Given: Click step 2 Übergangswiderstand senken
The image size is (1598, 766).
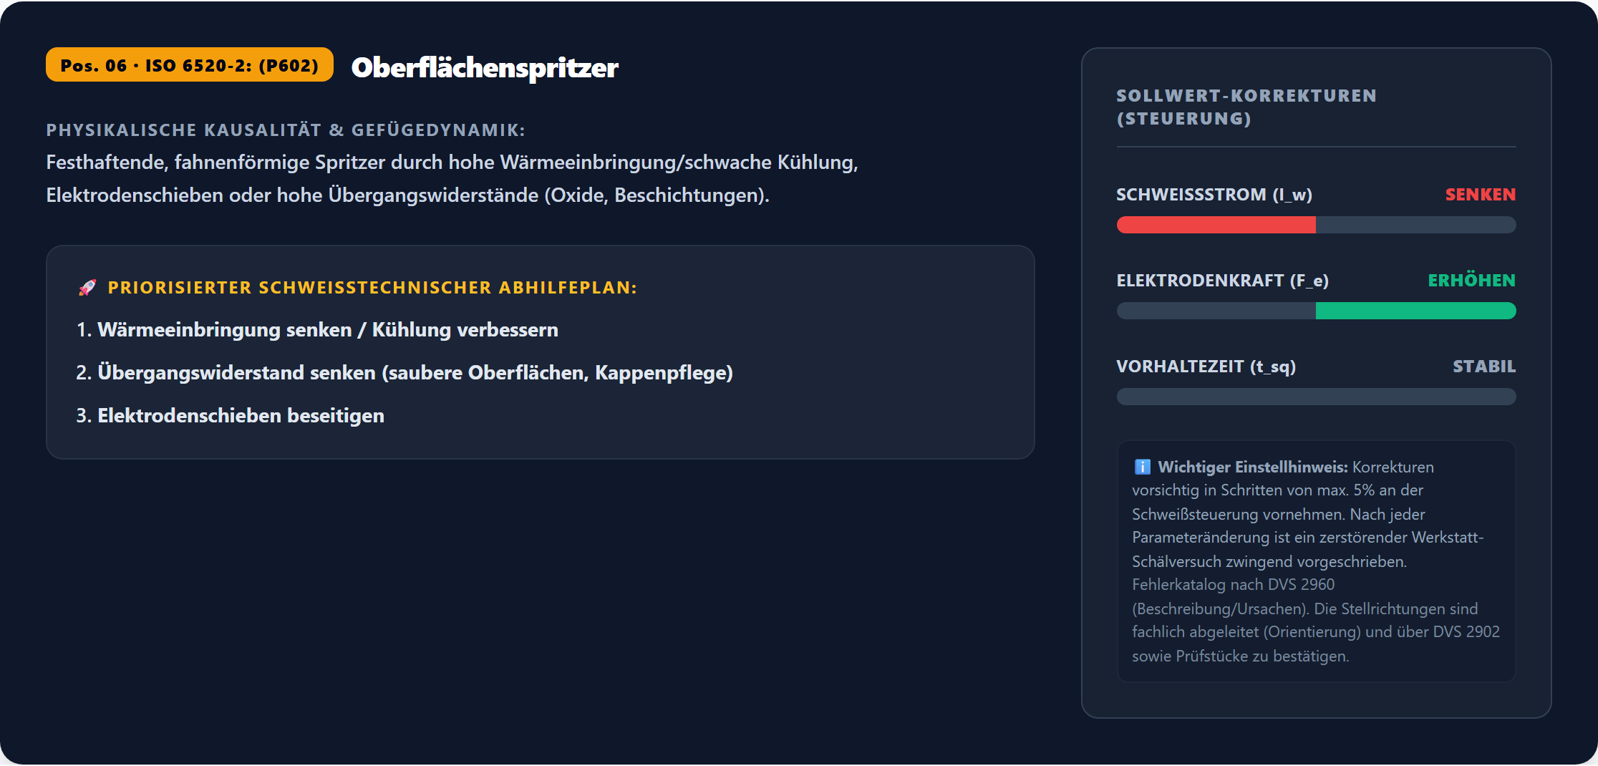Looking at the screenshot, I should tap(405, 373).
